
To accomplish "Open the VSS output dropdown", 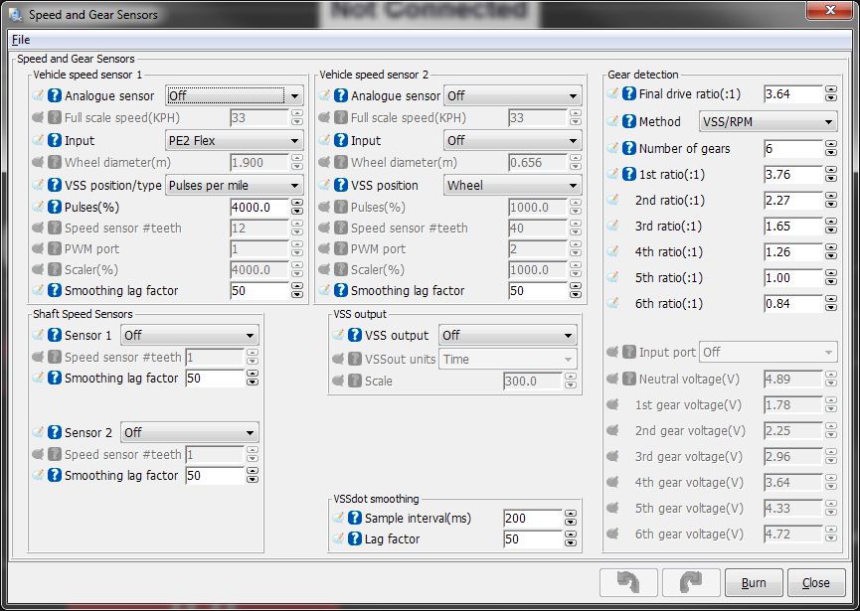I will 508,335.
